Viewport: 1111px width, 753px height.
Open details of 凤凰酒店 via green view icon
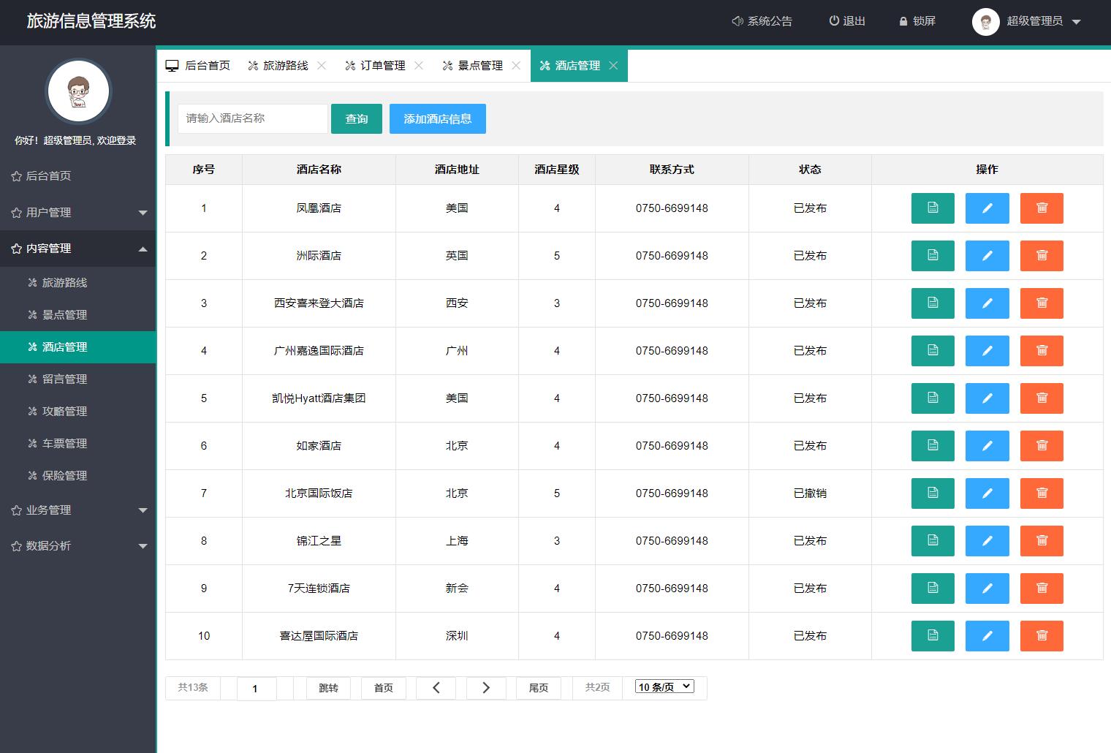[x=933, y=208]
